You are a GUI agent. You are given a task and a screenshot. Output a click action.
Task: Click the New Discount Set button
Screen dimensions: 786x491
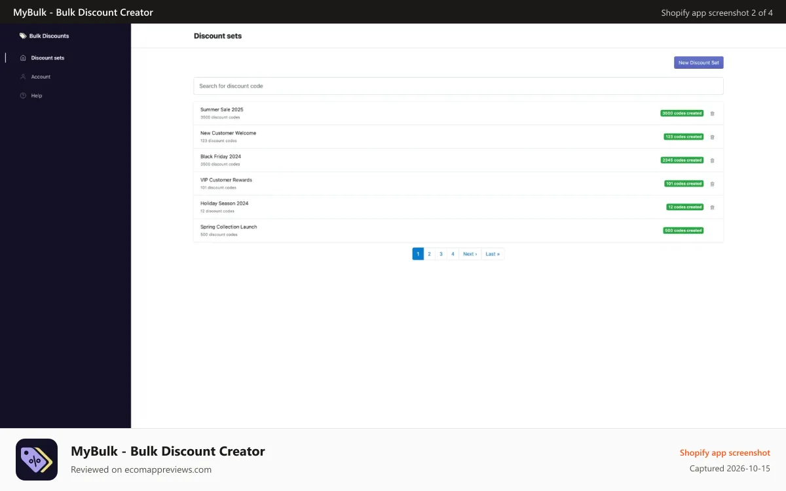(x=699, y=63)
